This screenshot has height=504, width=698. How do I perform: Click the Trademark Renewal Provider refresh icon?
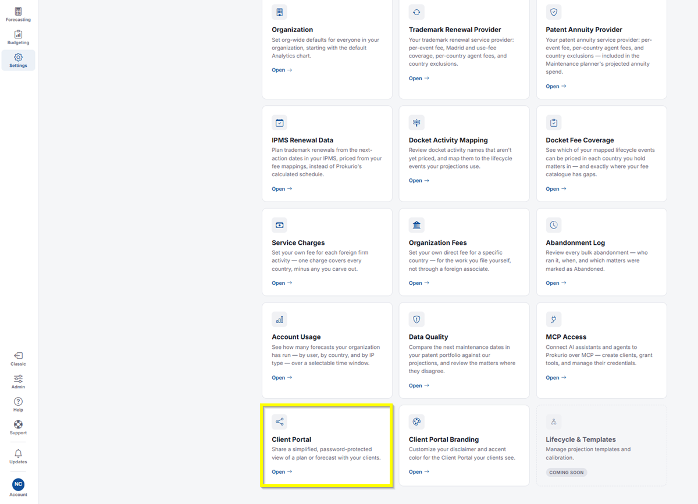(x=416, y=12)
